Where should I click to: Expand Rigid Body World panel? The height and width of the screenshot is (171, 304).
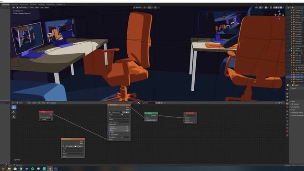297,113
